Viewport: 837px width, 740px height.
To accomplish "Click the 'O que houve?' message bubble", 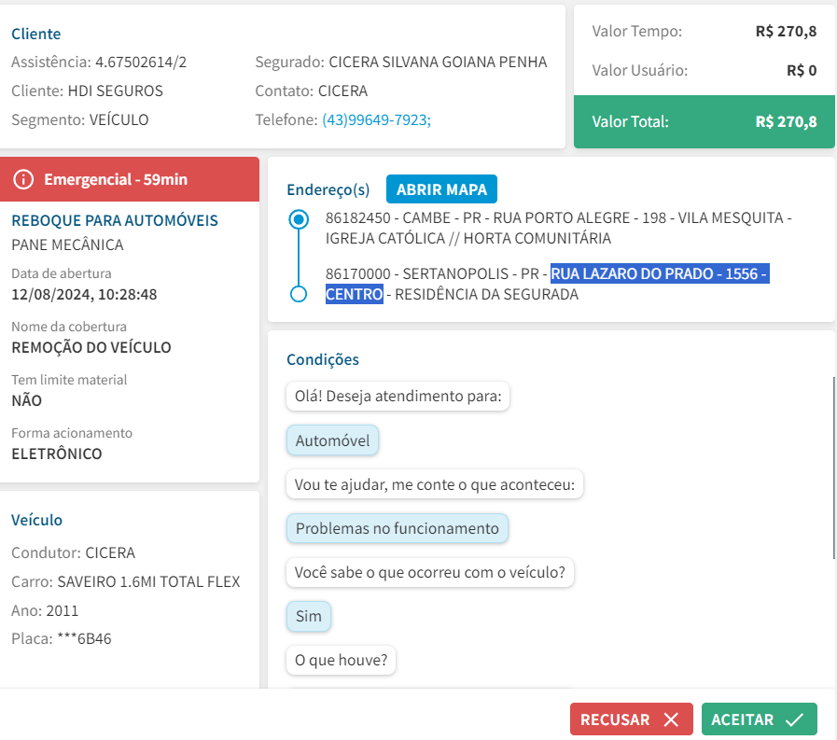I will coord(342,661).
